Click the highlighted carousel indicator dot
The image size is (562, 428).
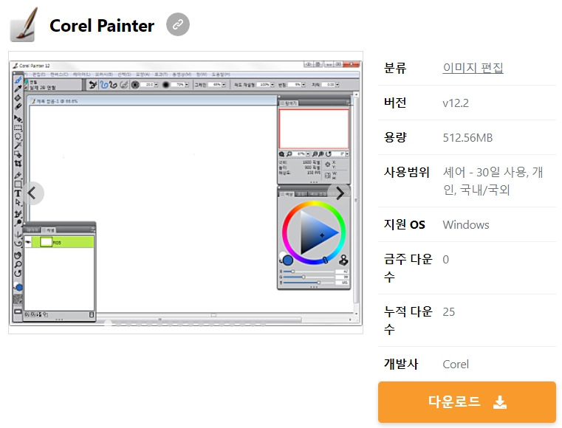pos(108,324)
